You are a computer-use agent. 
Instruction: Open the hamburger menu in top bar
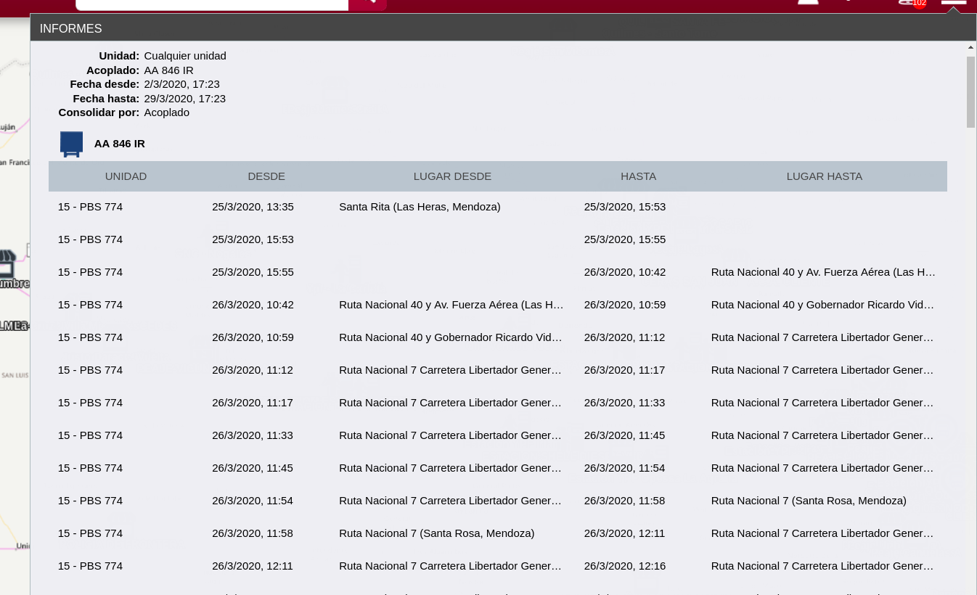point(953,2)
